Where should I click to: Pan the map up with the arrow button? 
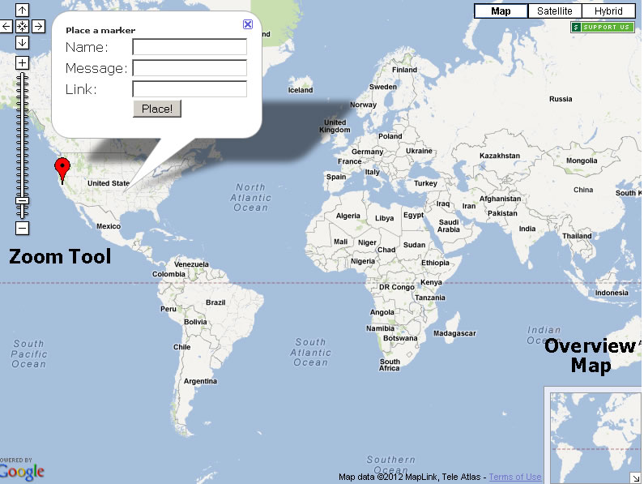[22, 11]
